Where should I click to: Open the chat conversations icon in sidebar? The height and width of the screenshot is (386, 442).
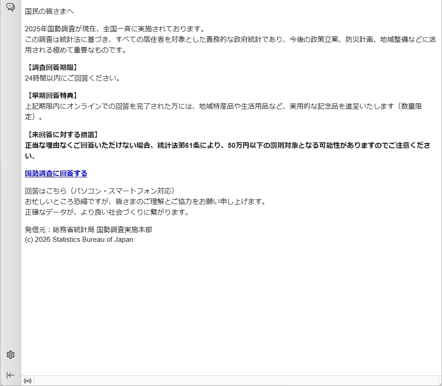click(10, 7)
